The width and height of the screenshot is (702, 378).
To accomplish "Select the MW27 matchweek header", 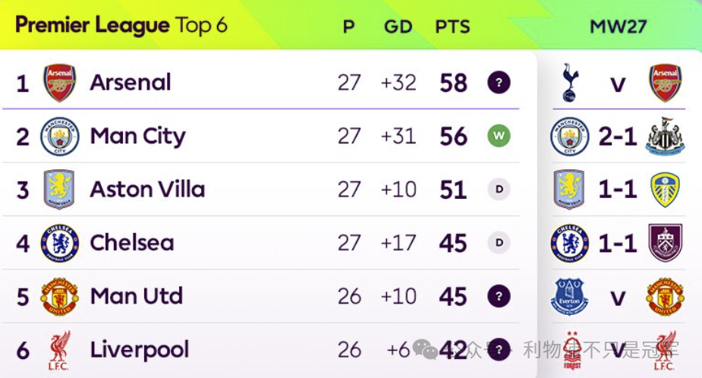I will tap(618, 27).
